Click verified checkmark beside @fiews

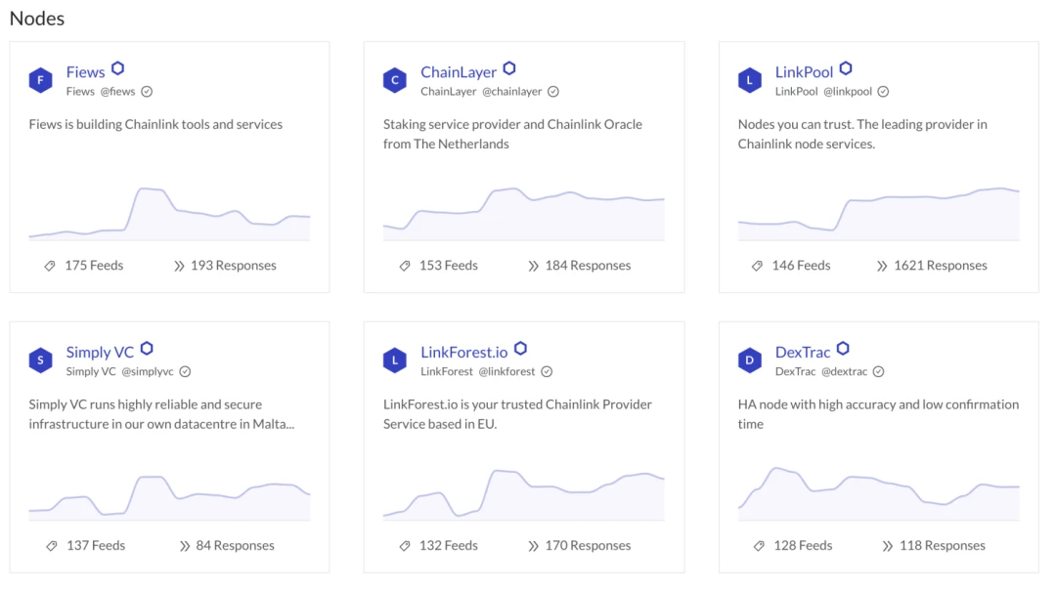point(147,92)
